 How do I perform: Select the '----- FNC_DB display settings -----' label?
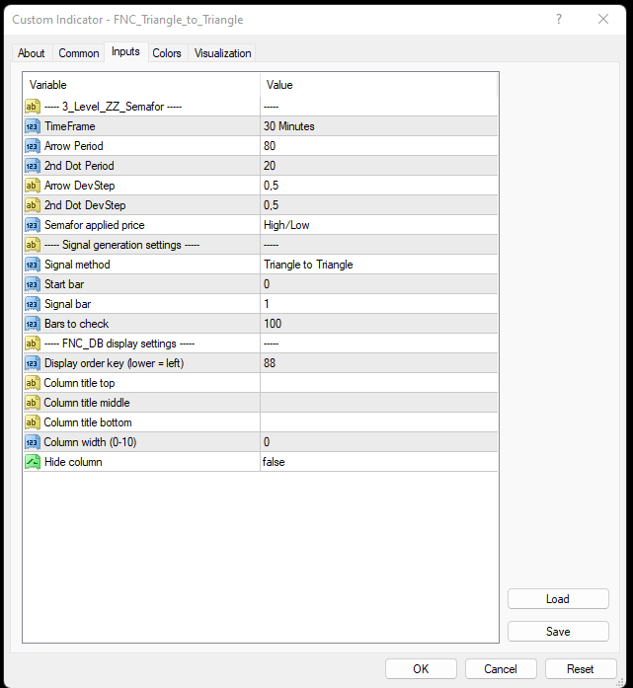click(119, 344)
